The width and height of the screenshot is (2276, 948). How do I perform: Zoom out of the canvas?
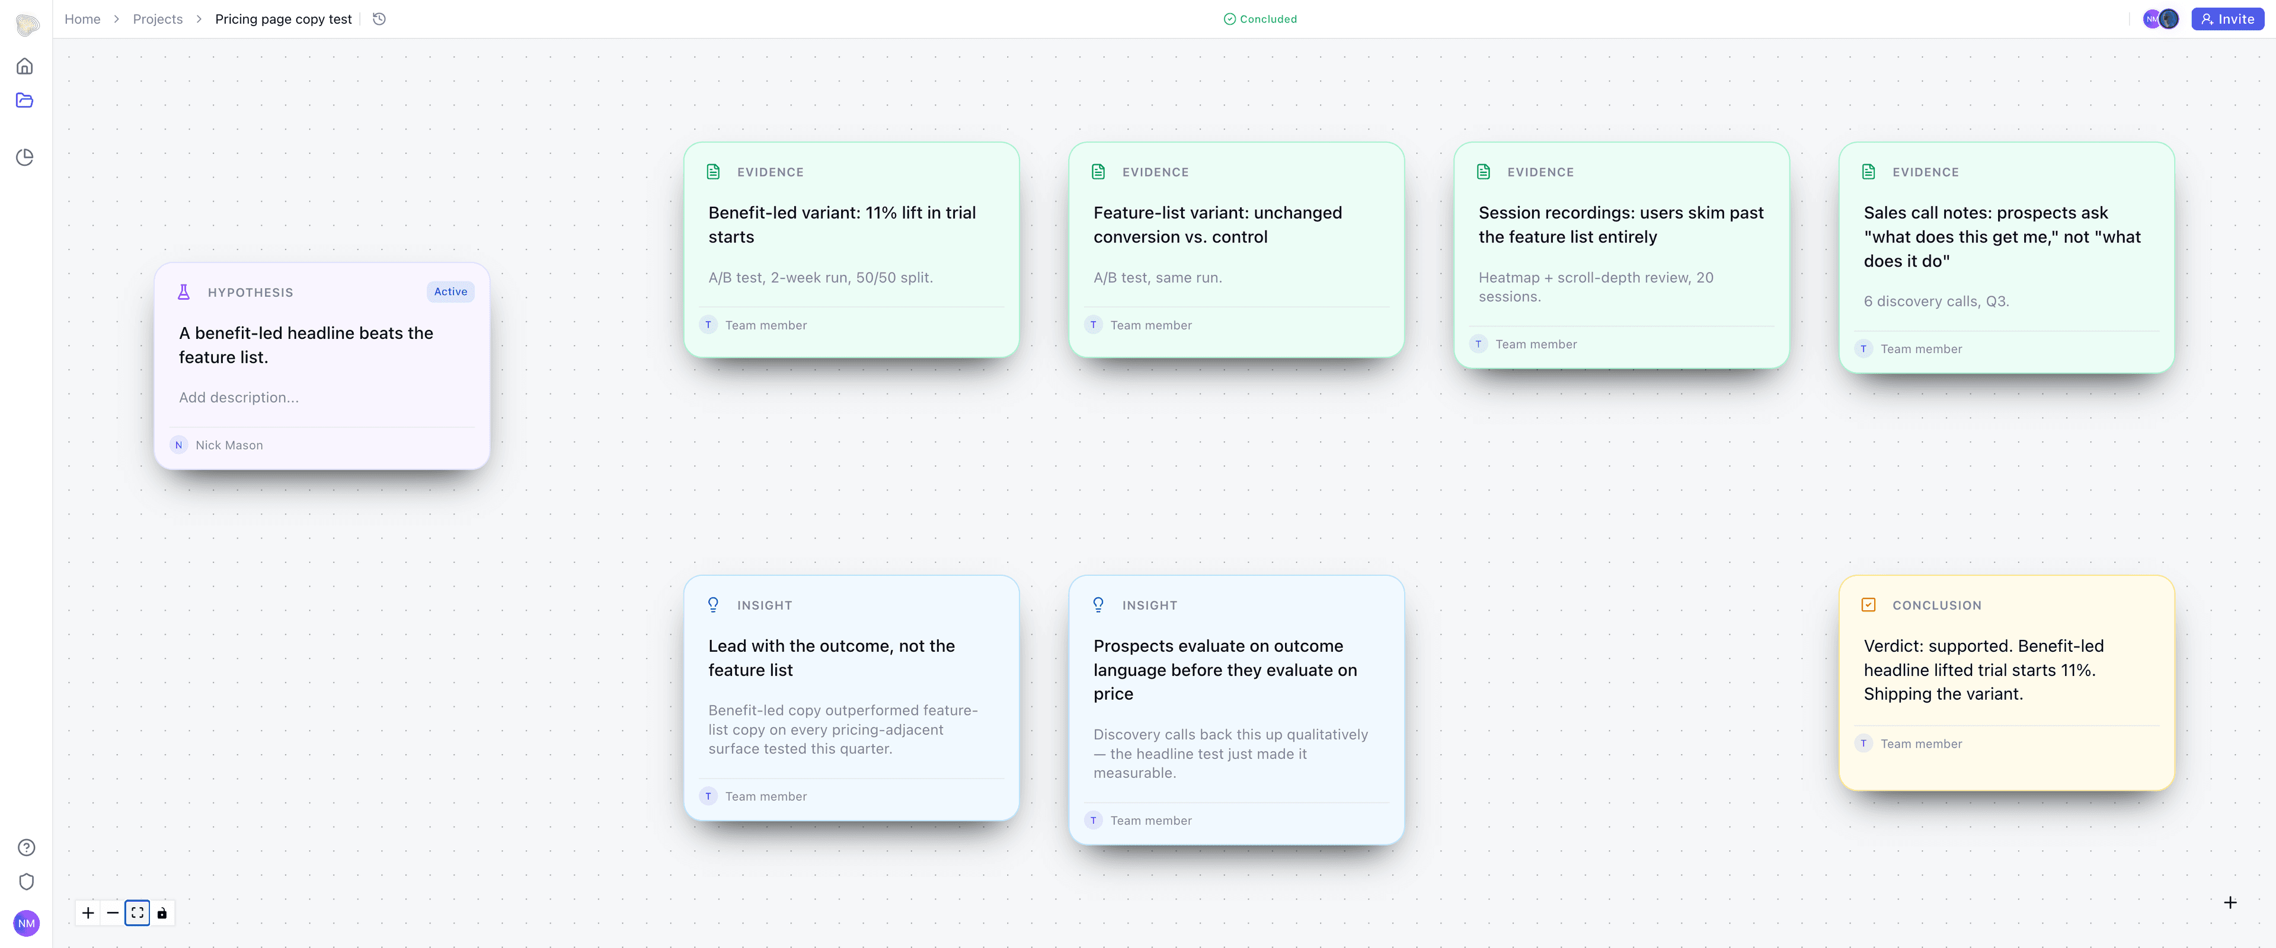(x=112, y=912)
